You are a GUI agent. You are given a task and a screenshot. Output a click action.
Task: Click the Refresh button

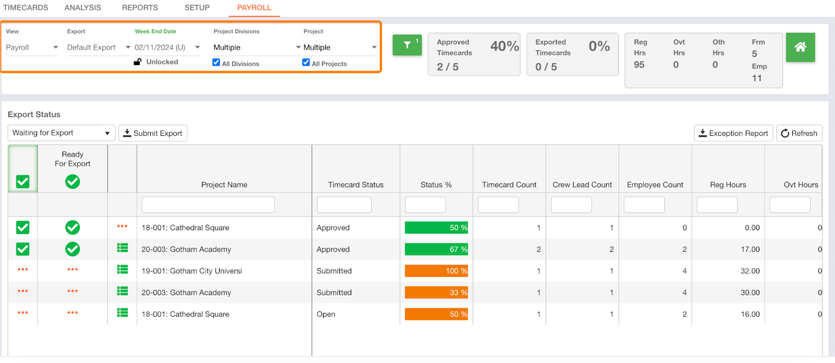(x=799, y=133)
